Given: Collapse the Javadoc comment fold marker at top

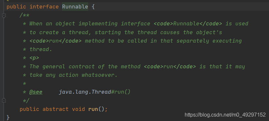Looking at the screenshot, I should click(x=4, y=16).
